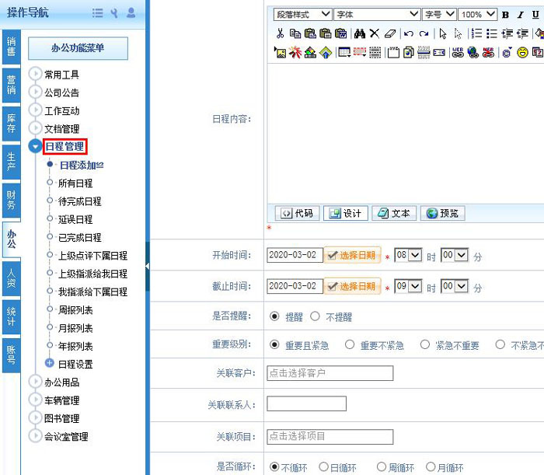
Task: Click the 代码 code view button
Action: click(296, 213)
